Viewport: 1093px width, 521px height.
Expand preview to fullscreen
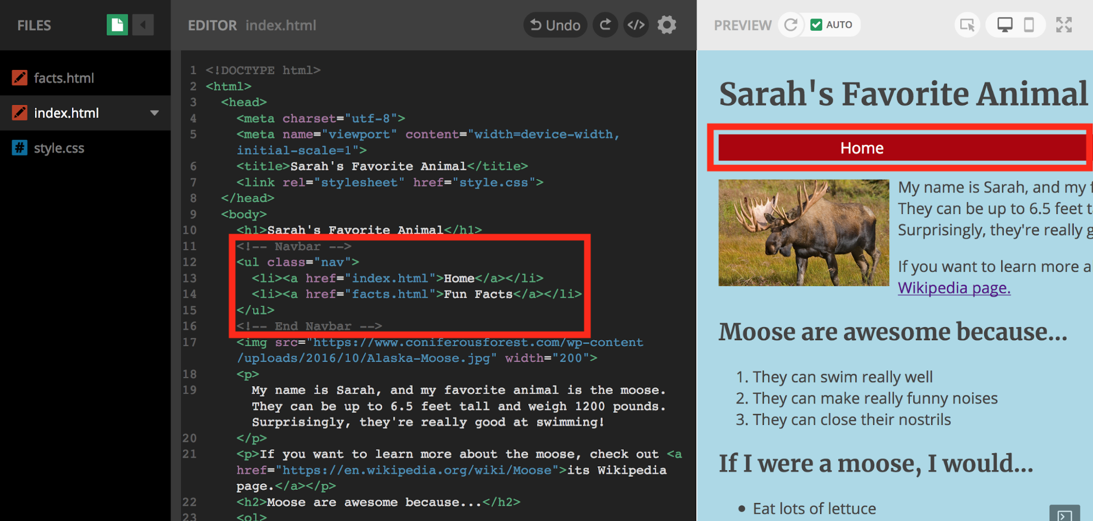[x=1063, y=25]
